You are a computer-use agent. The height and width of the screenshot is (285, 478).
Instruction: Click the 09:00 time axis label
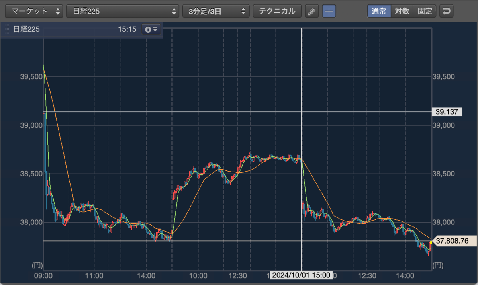coord(44,275)
